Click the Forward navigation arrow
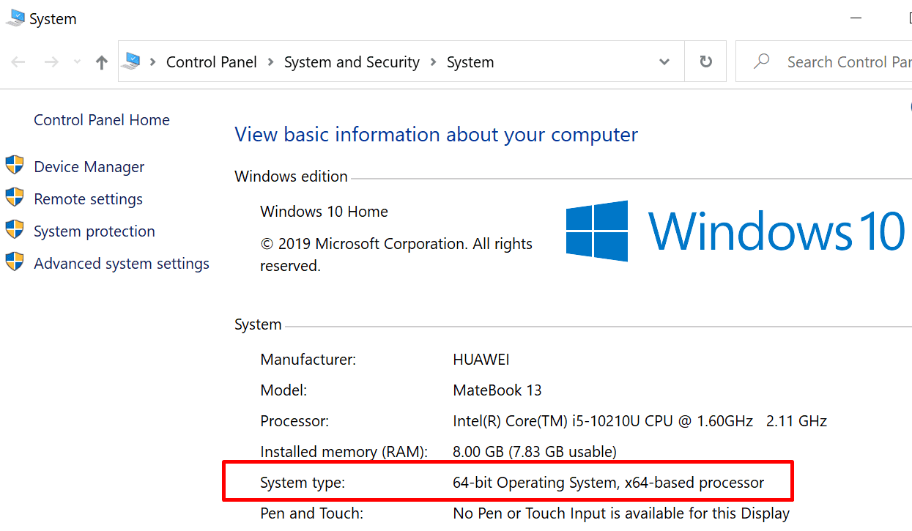Image resolution: width=912 pixels, height=531 pixels. pyautogui.click(x=51, y=62)
